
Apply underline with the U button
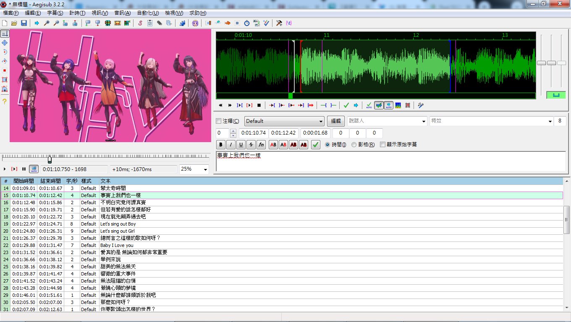[x=241, y=145]
